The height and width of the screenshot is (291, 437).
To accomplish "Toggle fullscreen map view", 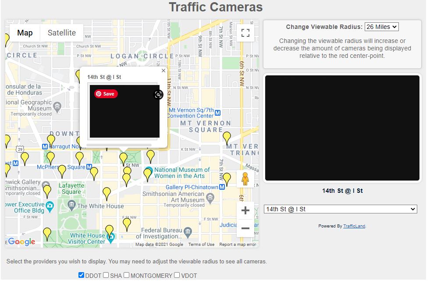I will tap(245, 33).
